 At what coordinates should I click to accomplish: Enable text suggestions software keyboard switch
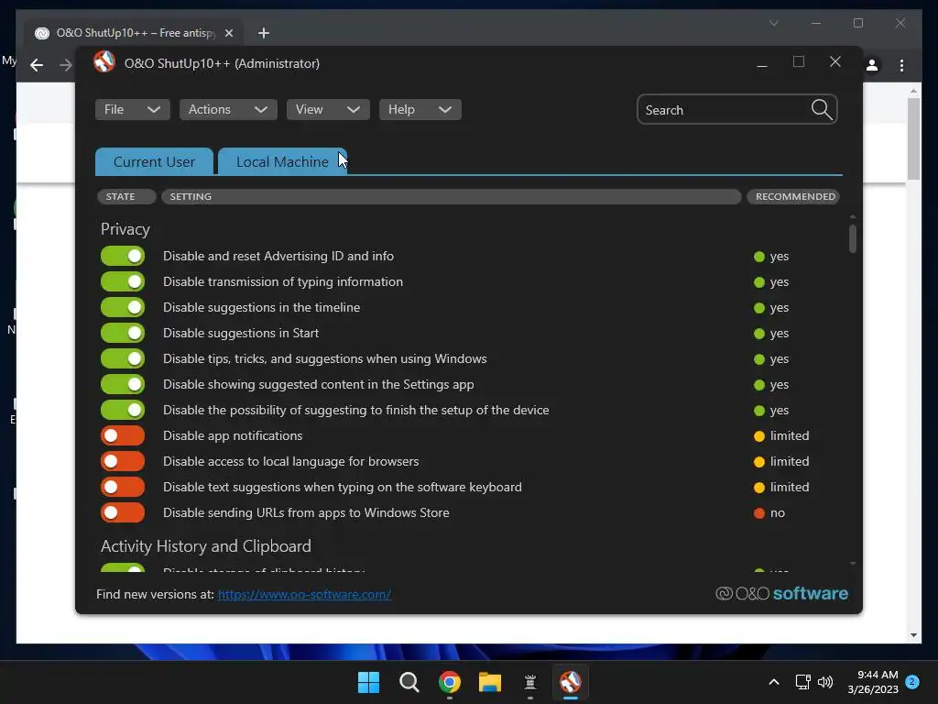pos(123,488)
